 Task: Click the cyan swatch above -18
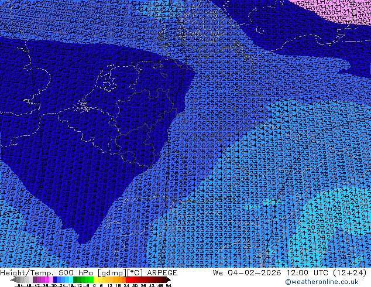click(71, 279)
